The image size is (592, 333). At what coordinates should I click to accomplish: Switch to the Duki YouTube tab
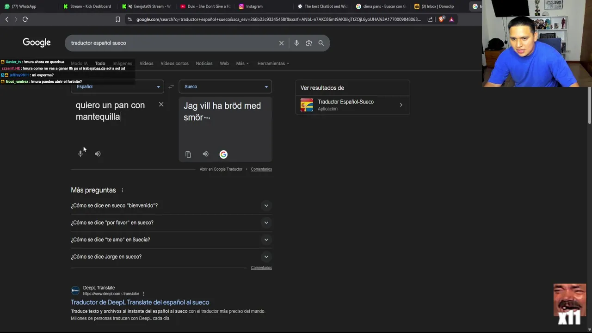[205, 6]
